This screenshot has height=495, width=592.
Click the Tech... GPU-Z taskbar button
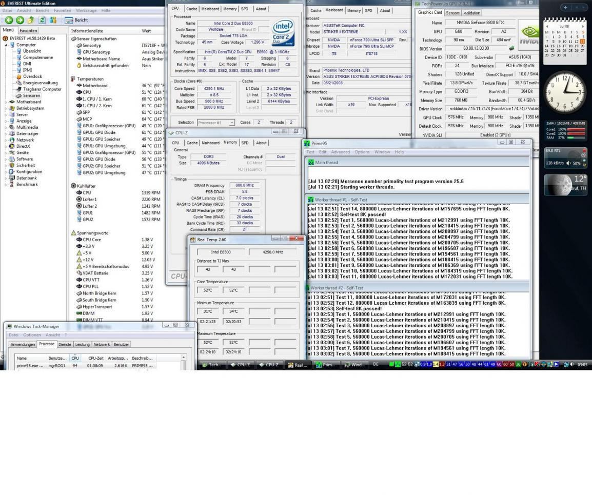[212, 365]
